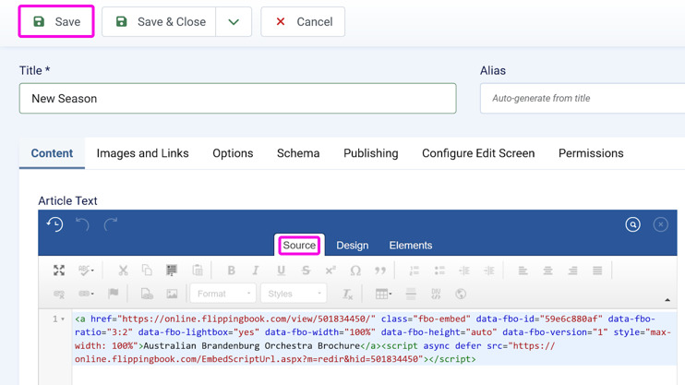Open the Link dropdown icon
This screenshot has height=385, width=685.
click(x=86, y=294)
